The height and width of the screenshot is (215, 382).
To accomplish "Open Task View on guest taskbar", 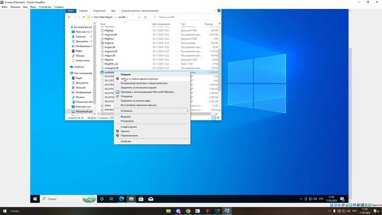I will [112, 199].
